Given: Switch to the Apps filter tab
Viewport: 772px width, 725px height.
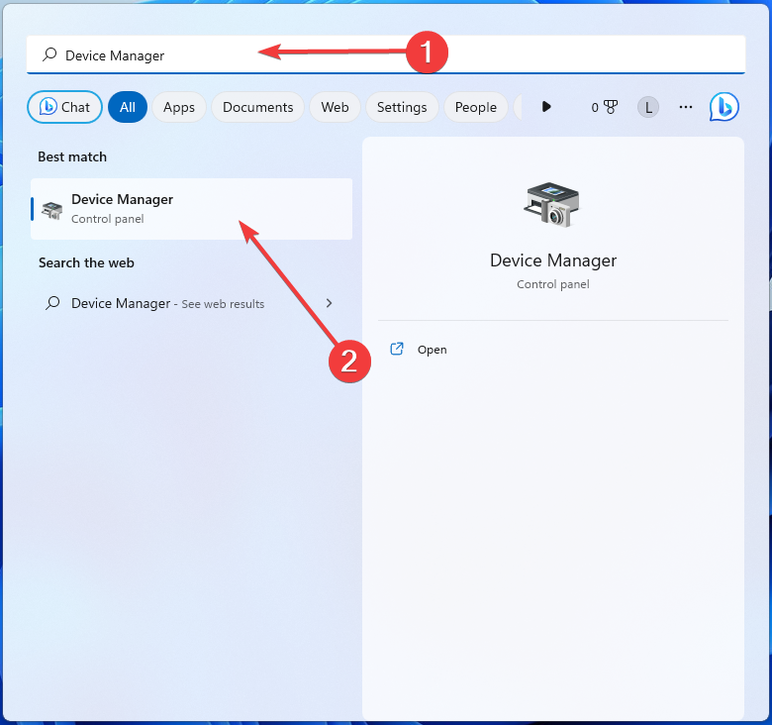Looking at the screenshot, I should [x=179, y=107].
